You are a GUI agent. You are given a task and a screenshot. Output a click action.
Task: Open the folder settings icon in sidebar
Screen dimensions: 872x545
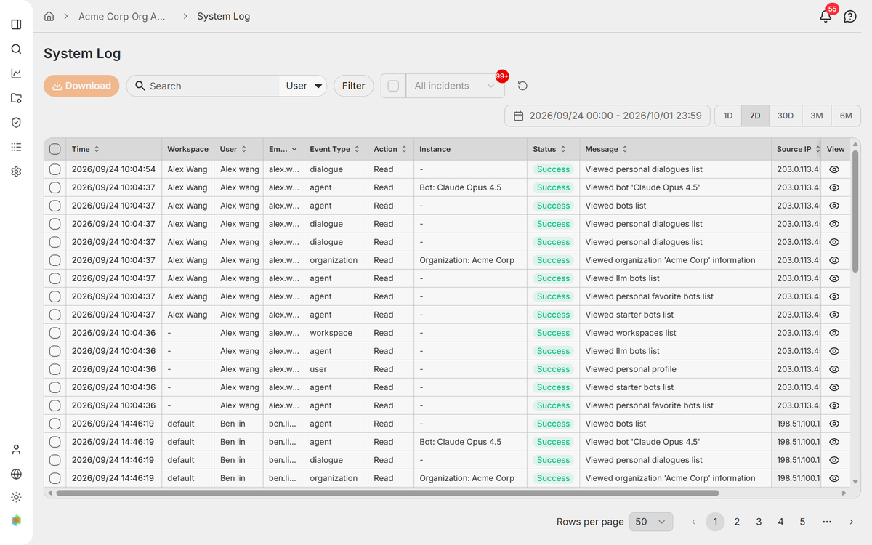(x=16, y=98)
